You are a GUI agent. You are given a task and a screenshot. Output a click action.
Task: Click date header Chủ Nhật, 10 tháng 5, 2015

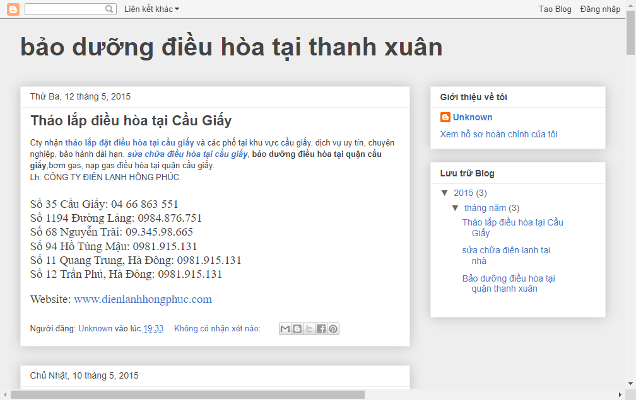85,375
